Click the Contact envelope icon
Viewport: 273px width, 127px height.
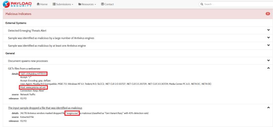(102, 4)
